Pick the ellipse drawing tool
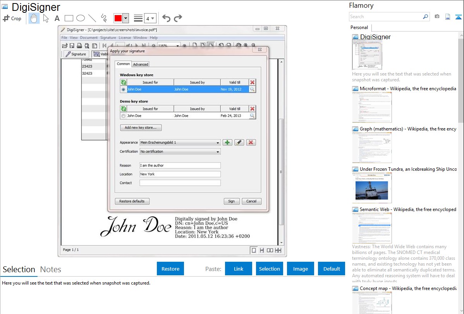Viewport: 464px width, 314px height. (81, 18)
